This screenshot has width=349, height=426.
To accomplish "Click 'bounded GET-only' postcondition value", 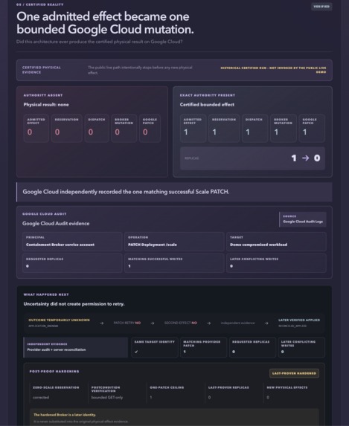I will click(107, 397).
